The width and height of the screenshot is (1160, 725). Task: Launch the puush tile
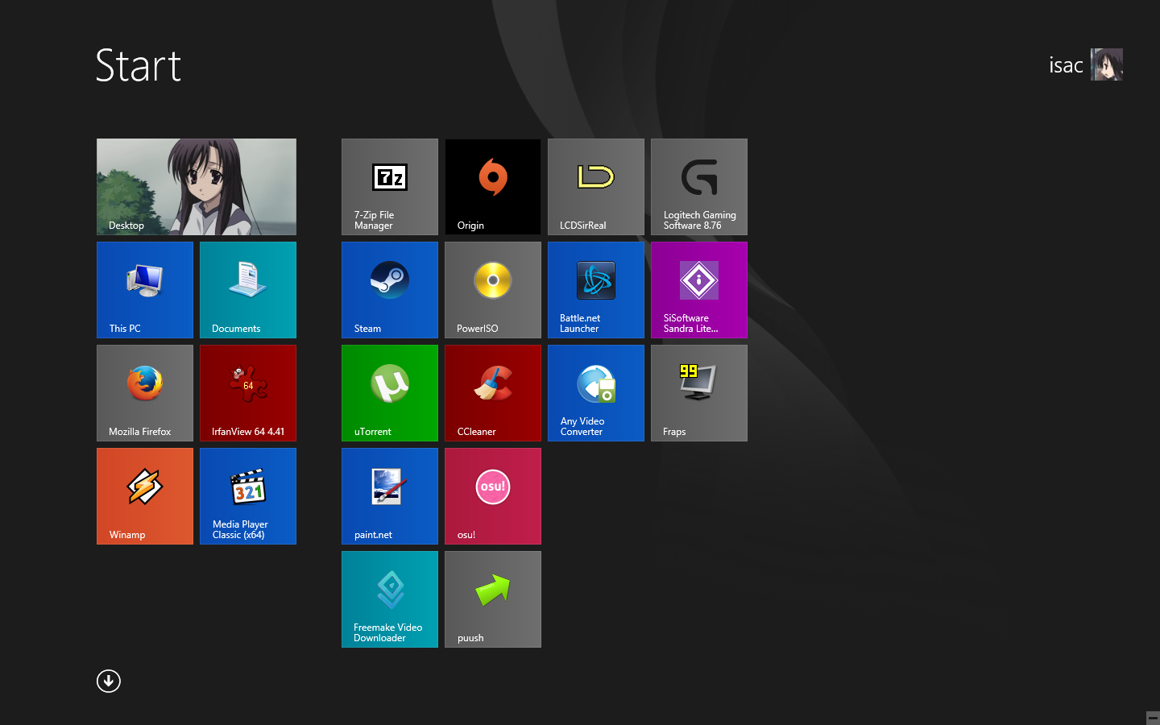click(493, 599)
